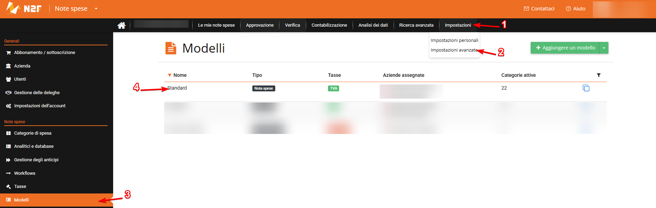Screen dimensions: 656x208
Task: Open the Note spese module dropdown arrow
Action: pyautogui.click(x=96, y=9)
